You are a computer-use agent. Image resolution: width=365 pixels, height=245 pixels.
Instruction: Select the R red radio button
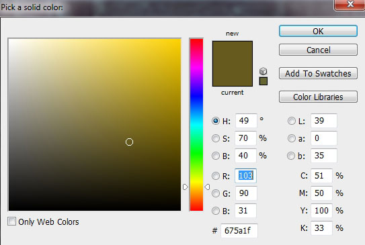(216, 176)
